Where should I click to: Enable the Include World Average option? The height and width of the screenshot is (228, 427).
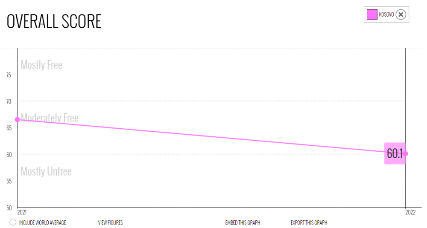point(13,222)
